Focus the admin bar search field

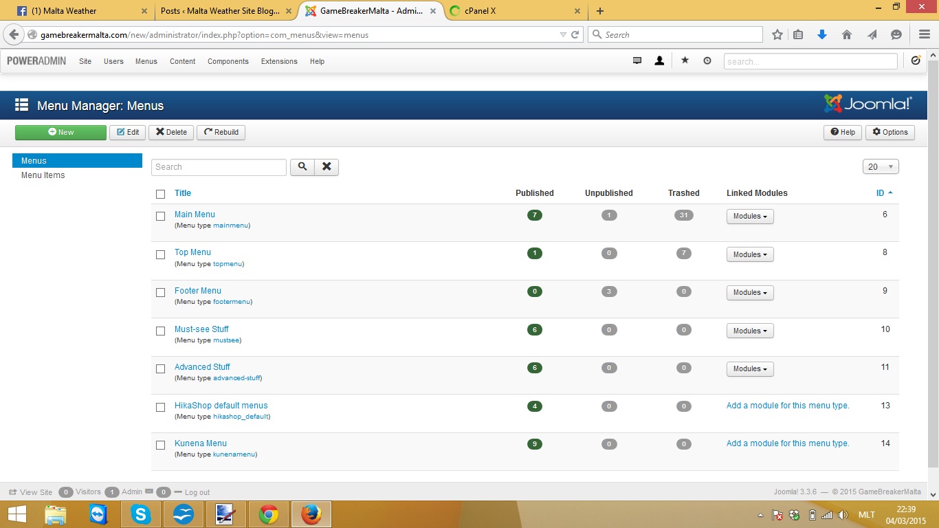(x=810, y=61)
